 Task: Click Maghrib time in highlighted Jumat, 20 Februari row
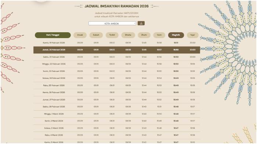pyautogui.click(x=176, y=50)
